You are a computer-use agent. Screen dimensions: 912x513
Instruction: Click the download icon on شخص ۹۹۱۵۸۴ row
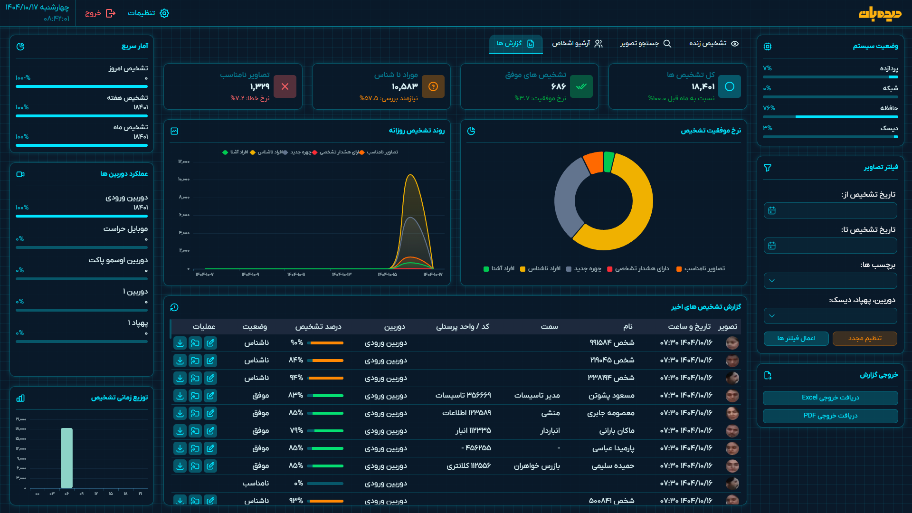[180, 343]
